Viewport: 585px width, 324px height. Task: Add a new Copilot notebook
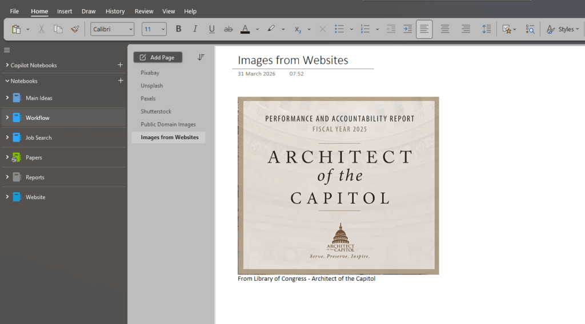[120, 65]
